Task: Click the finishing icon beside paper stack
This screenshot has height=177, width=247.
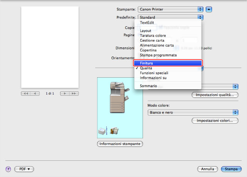Action: coord(114,131)
